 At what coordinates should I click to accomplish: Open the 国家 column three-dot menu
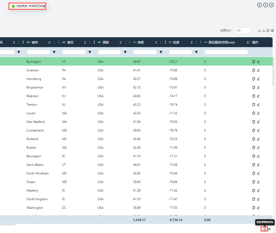(125, 42)
